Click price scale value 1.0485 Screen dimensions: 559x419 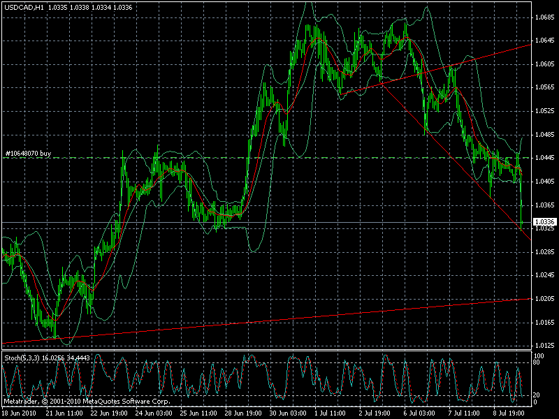[545, 135]
